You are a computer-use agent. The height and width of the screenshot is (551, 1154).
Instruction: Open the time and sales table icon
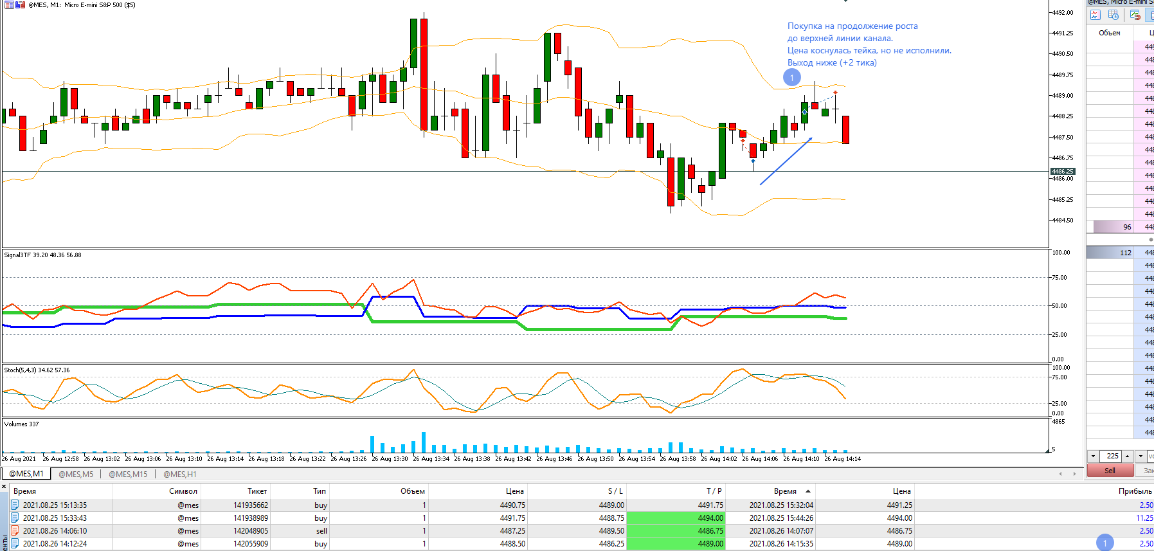pyautogui.click(x=1113, y=15)
